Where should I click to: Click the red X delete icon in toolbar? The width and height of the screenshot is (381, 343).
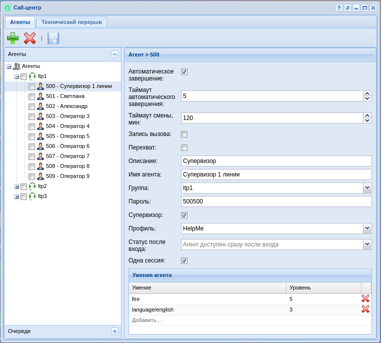point(30,38)
